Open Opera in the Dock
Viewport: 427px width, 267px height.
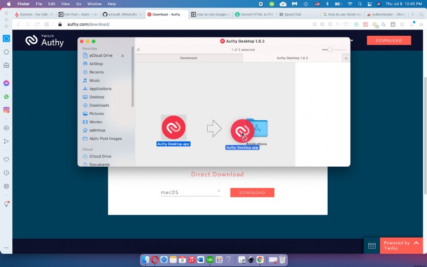pos(155,260)
